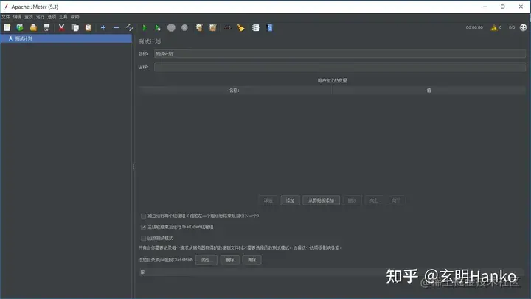The width and height of the screenshot is (531, 299).
Task: Open Search with binoculars icon
Action: point(228,28)
